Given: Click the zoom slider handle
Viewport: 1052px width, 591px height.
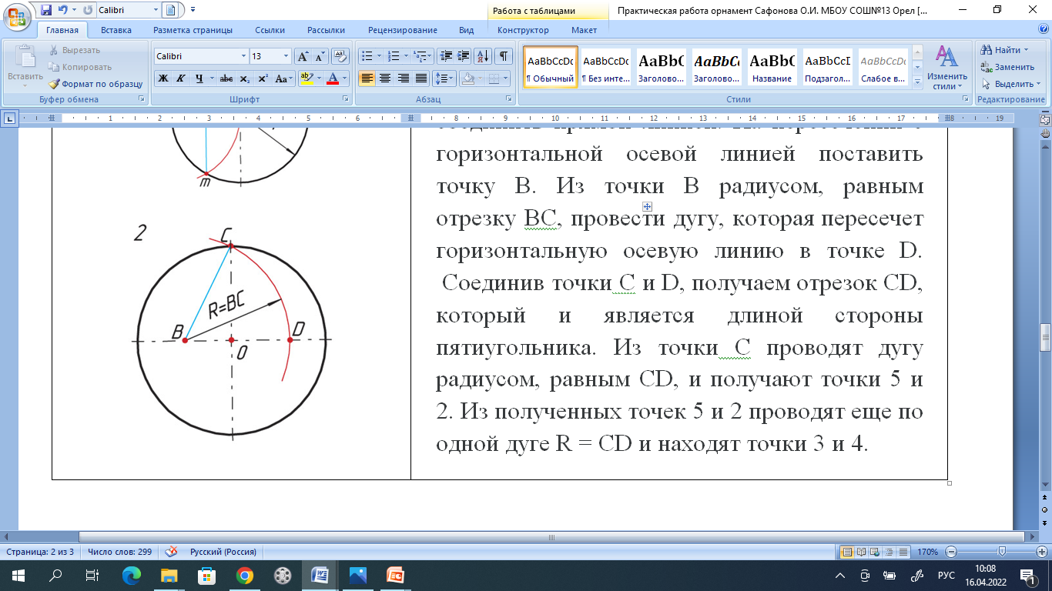Looking at the screenshot, I should point(1002,552).
